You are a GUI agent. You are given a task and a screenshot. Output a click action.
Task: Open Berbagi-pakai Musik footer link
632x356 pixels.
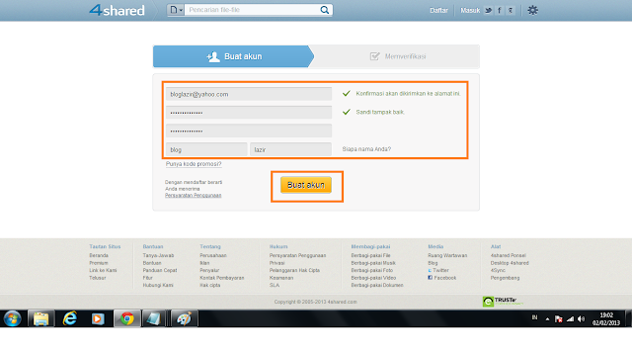[373, 263]
